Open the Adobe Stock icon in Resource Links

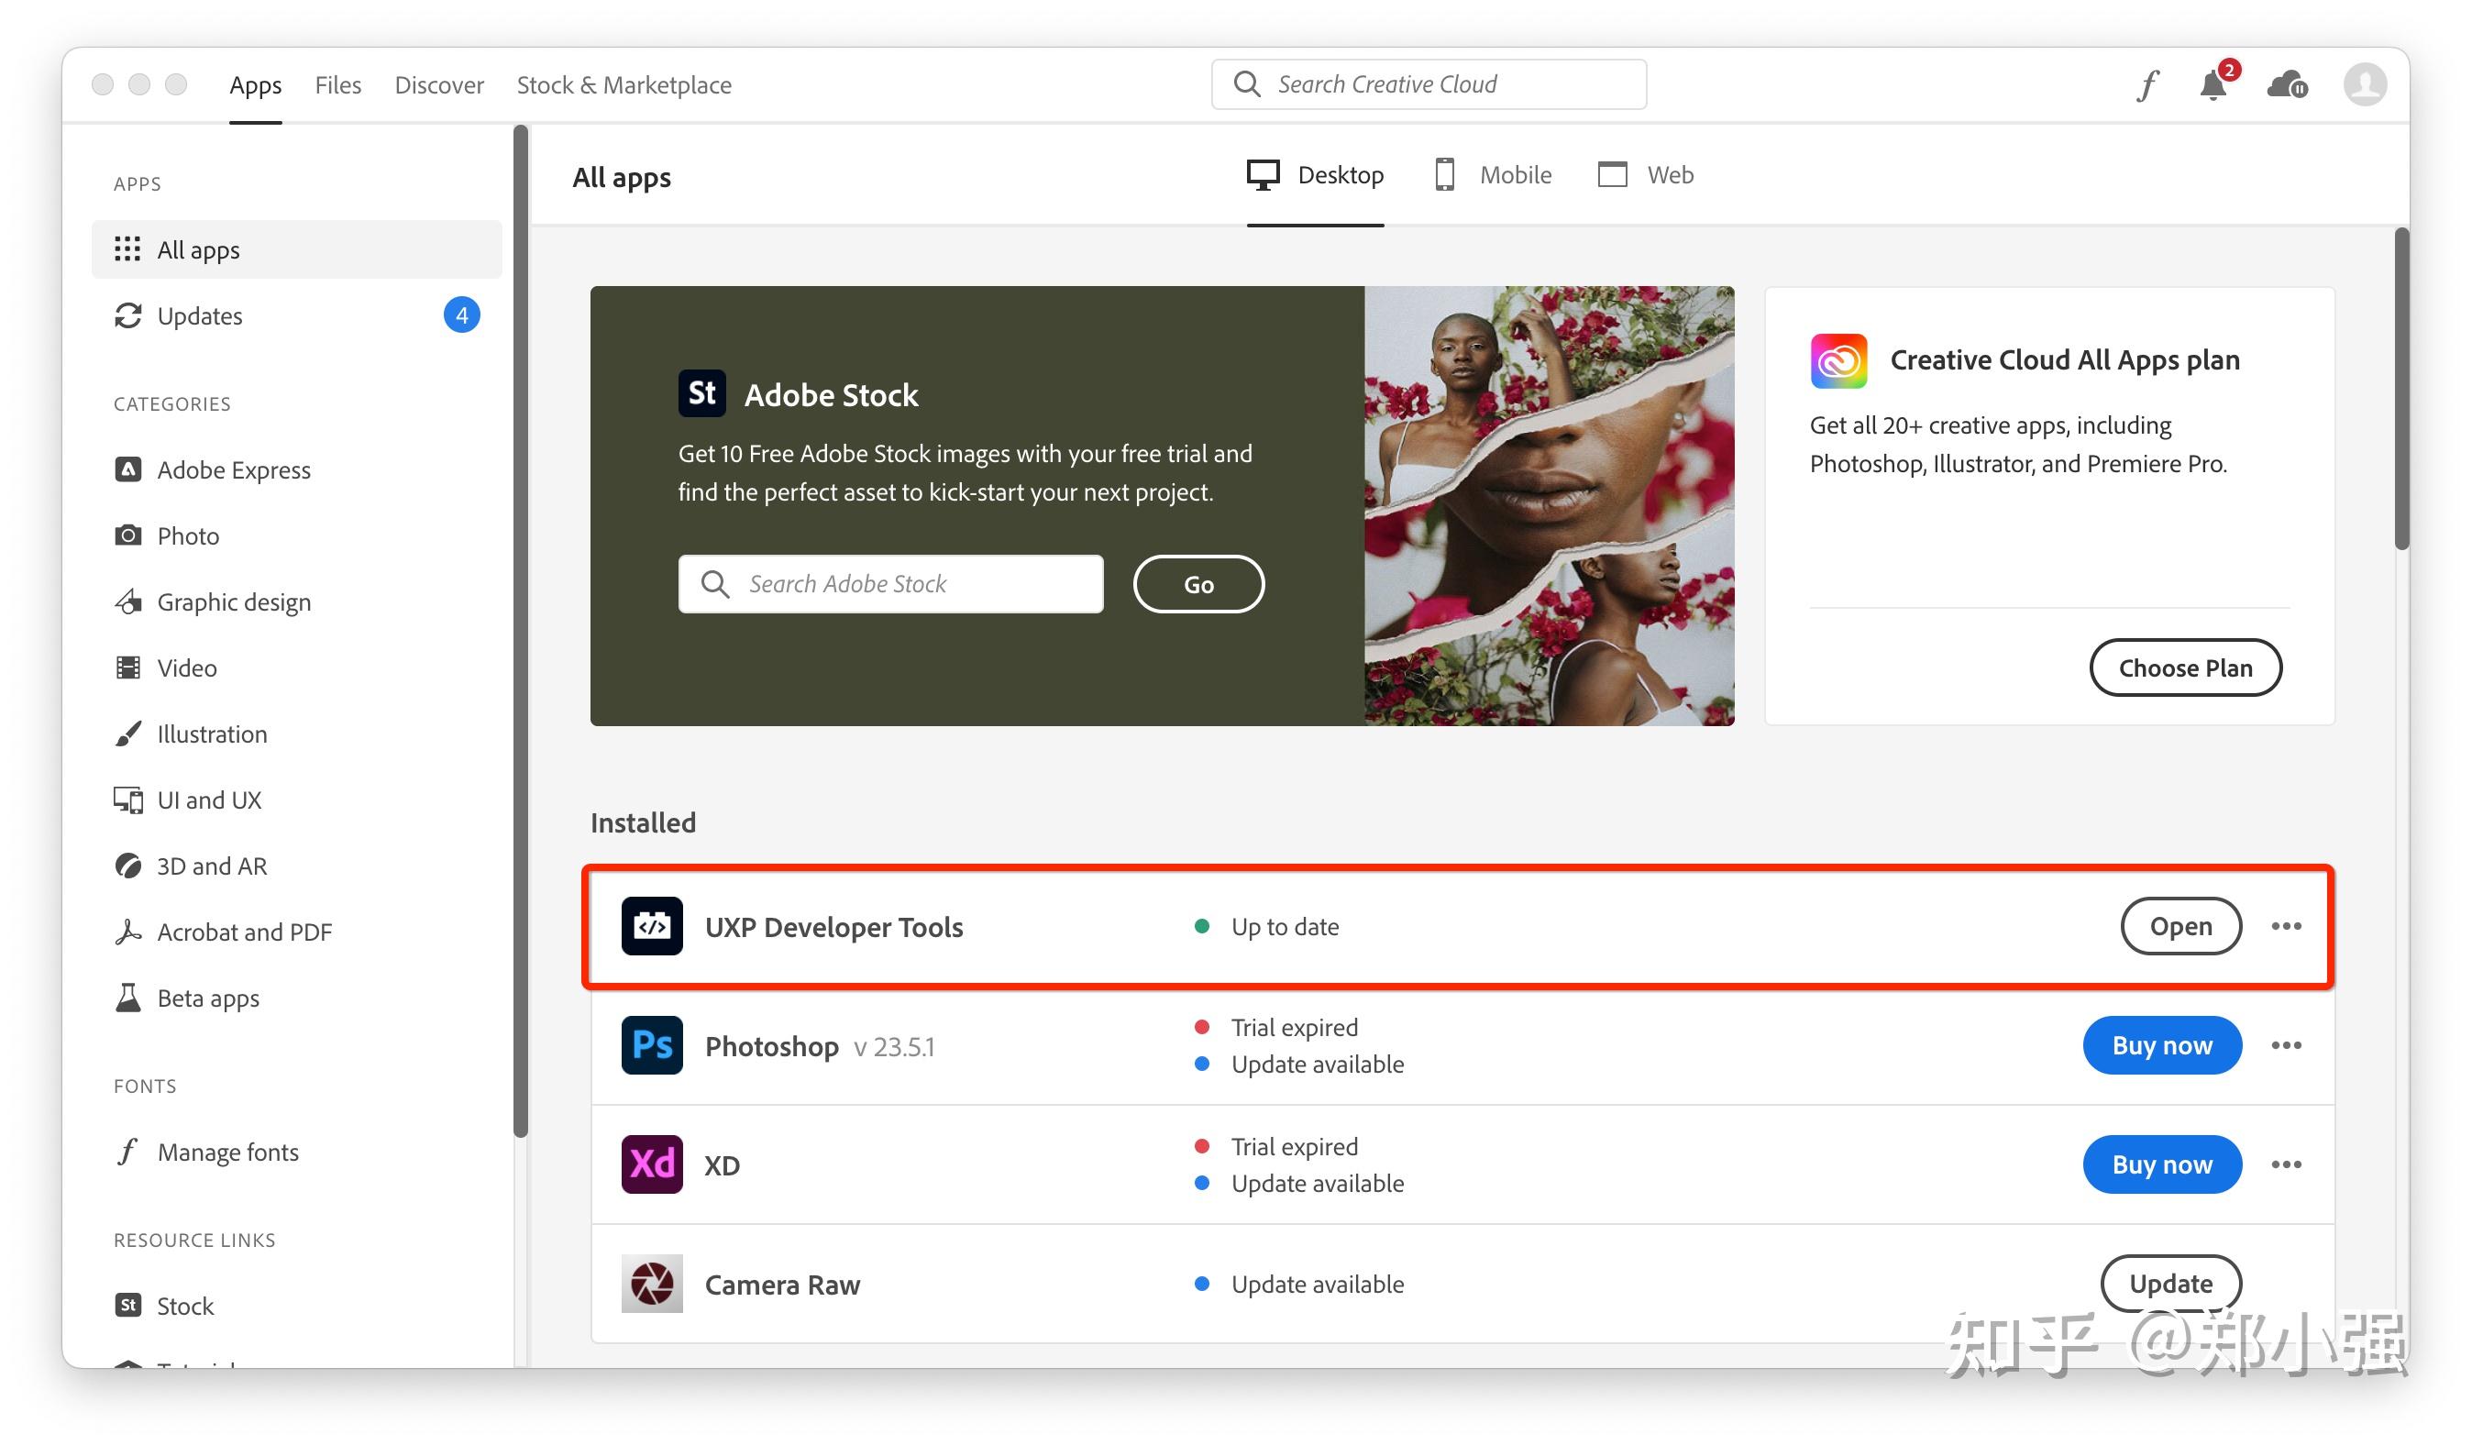pyautogui.click(x=127, y=1305)
